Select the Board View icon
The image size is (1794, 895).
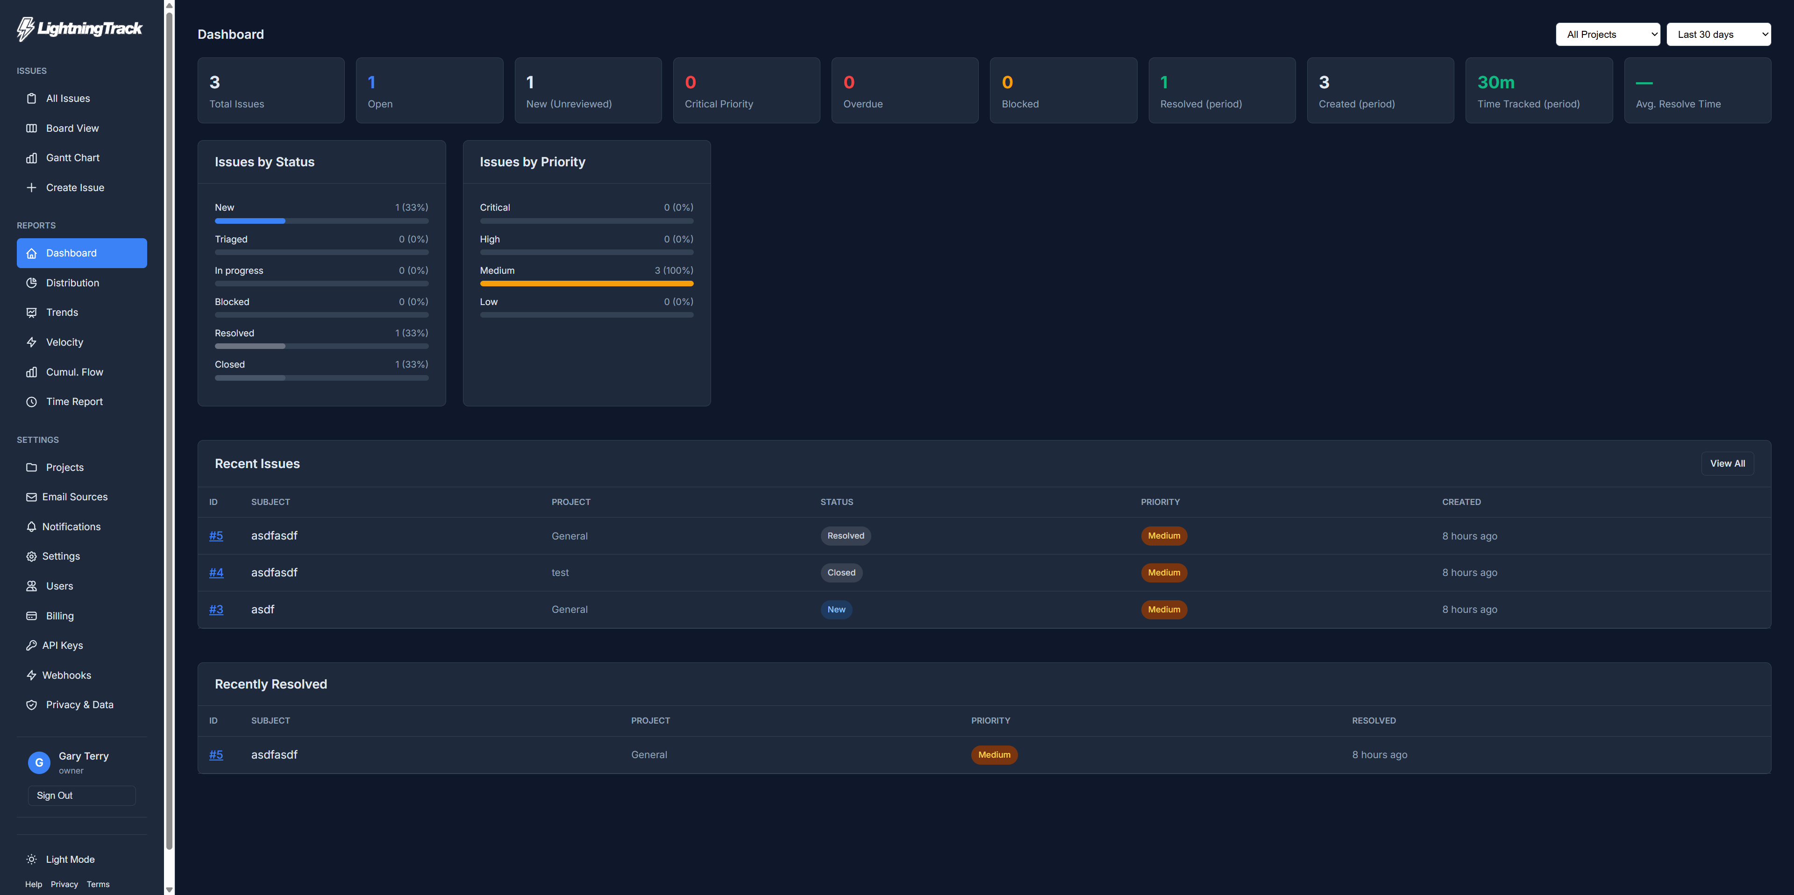(32, 128)
